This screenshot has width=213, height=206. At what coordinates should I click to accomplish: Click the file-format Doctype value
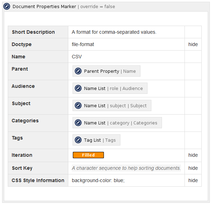click(83, 44)
